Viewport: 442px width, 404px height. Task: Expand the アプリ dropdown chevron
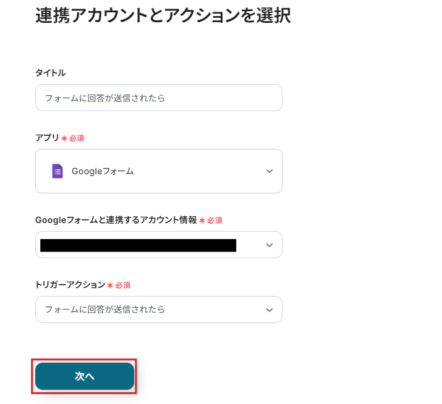coord(269,171)
